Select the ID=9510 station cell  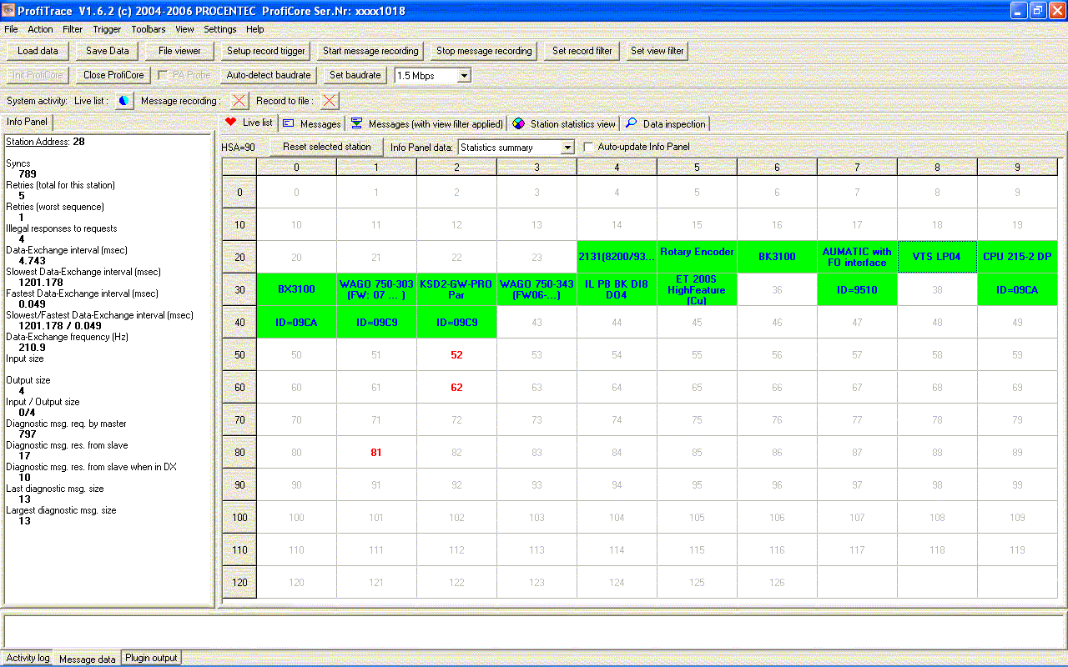(857, 289)
